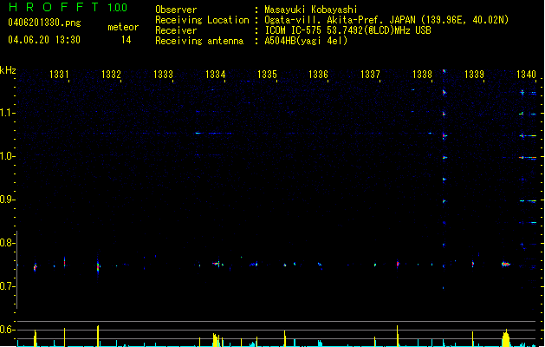Click the 0.6 kHz axis label

7,330
